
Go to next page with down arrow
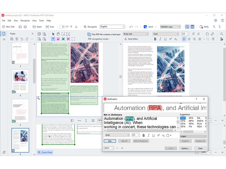pos(76,27)
